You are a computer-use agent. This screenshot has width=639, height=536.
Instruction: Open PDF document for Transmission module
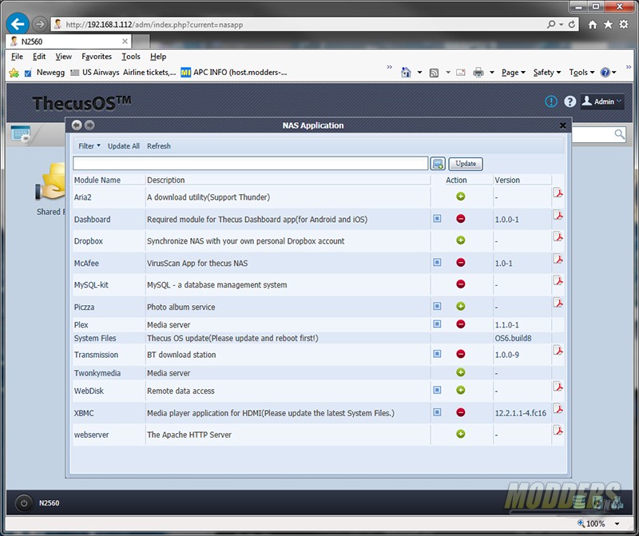tap(558, 351)
